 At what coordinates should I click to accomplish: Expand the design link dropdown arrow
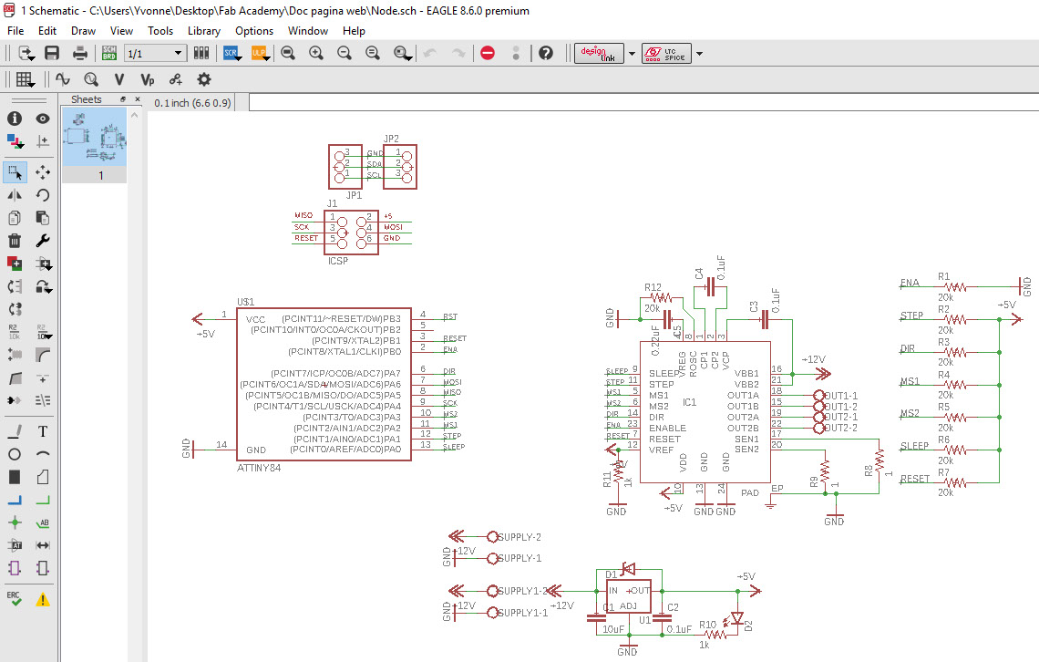pos(632,54)
